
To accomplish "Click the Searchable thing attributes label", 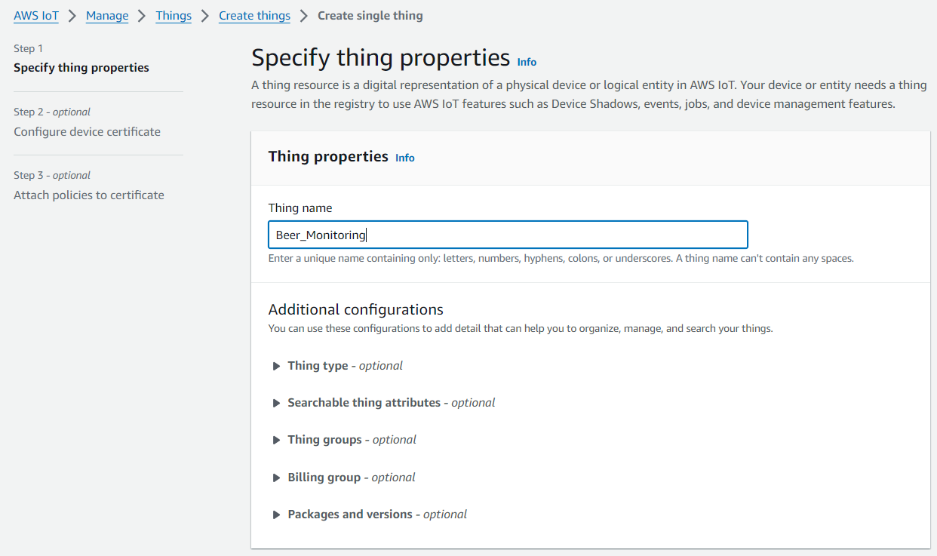I will (x=391, y=403).
